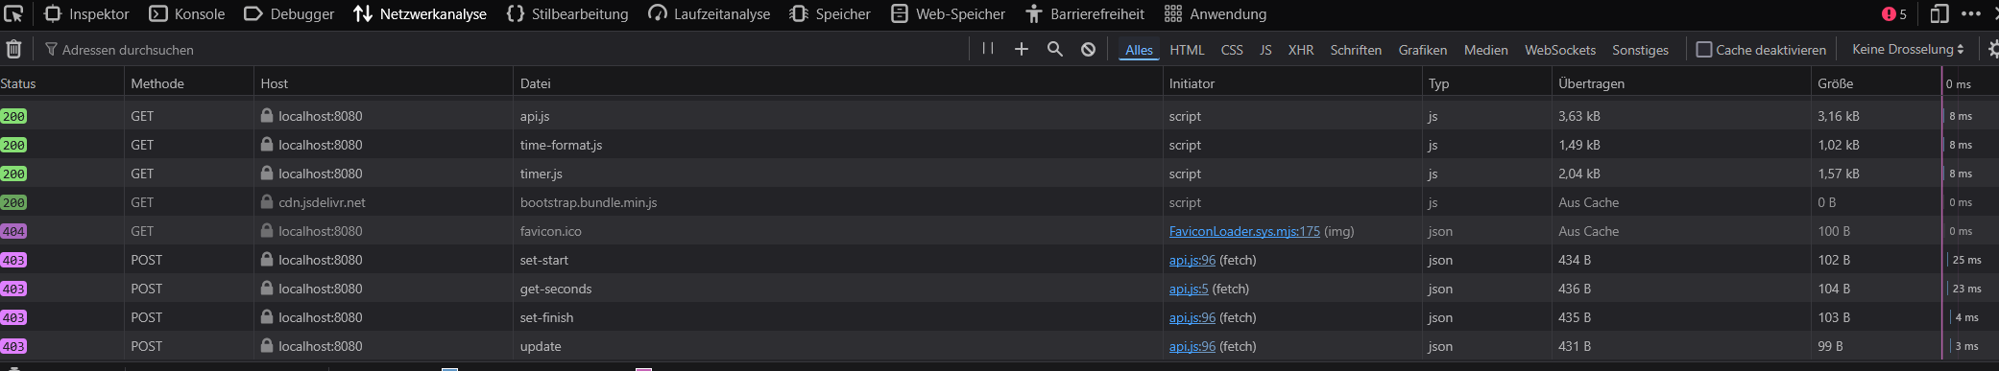Image resolution: width=1999 pixels, height=371 pixels.
Task: Click the 25 ms waterfall timing for set-start
Action: pyautogui.click(x=1966, y=260)
